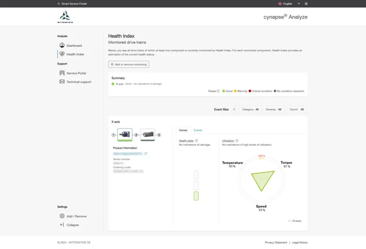Open the Category filter dropdown
This screenshot has height=249, width=366.
coord(250,109)
